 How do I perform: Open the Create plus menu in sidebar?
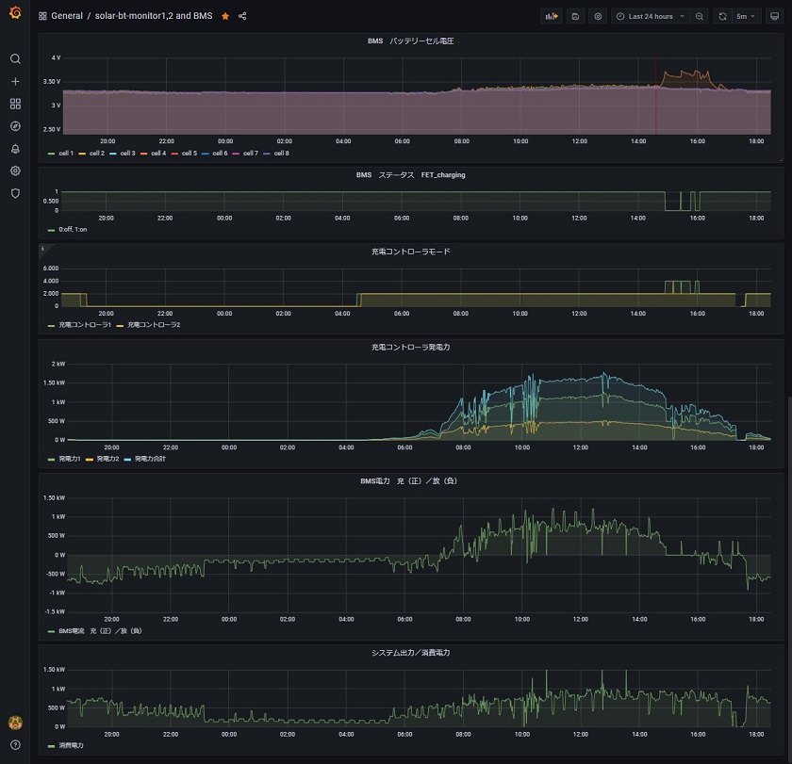tap(15, 81)
